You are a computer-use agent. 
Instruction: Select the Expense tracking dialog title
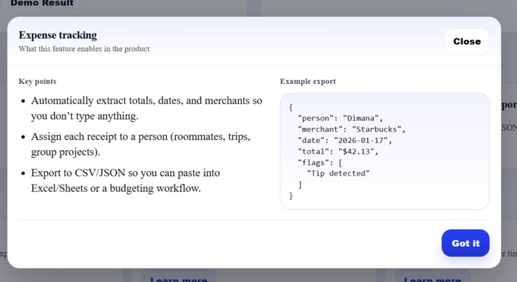point(58,35)
